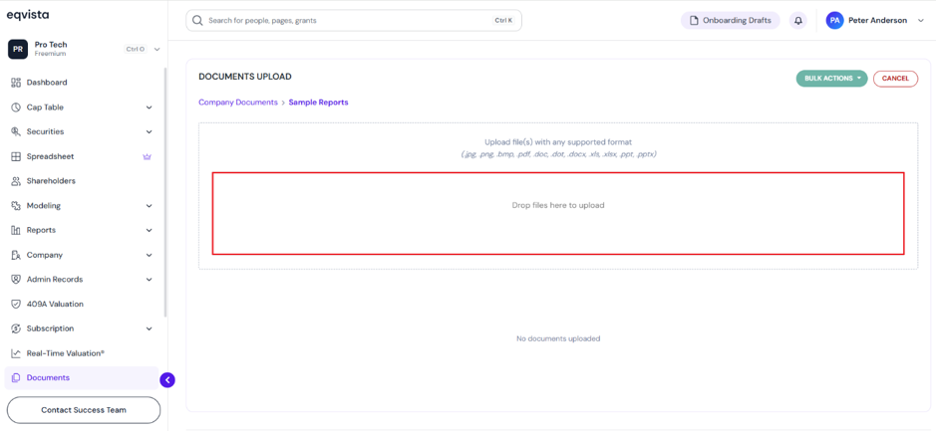
Task: Expand the Securities submenu chevron
Action: point(150,131)
